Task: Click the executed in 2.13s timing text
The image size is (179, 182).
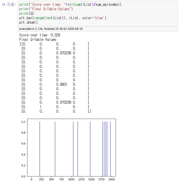Action: (x=51, y=29)
